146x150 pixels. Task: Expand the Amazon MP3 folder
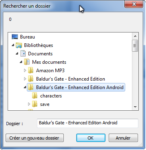[25, 71]
